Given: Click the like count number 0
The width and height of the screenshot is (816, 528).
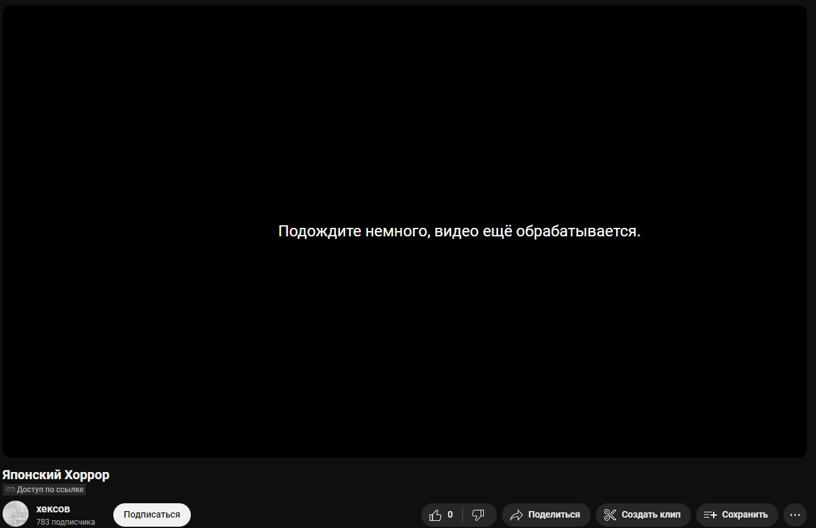Looking at the screenshot, I should pos(450,515).
